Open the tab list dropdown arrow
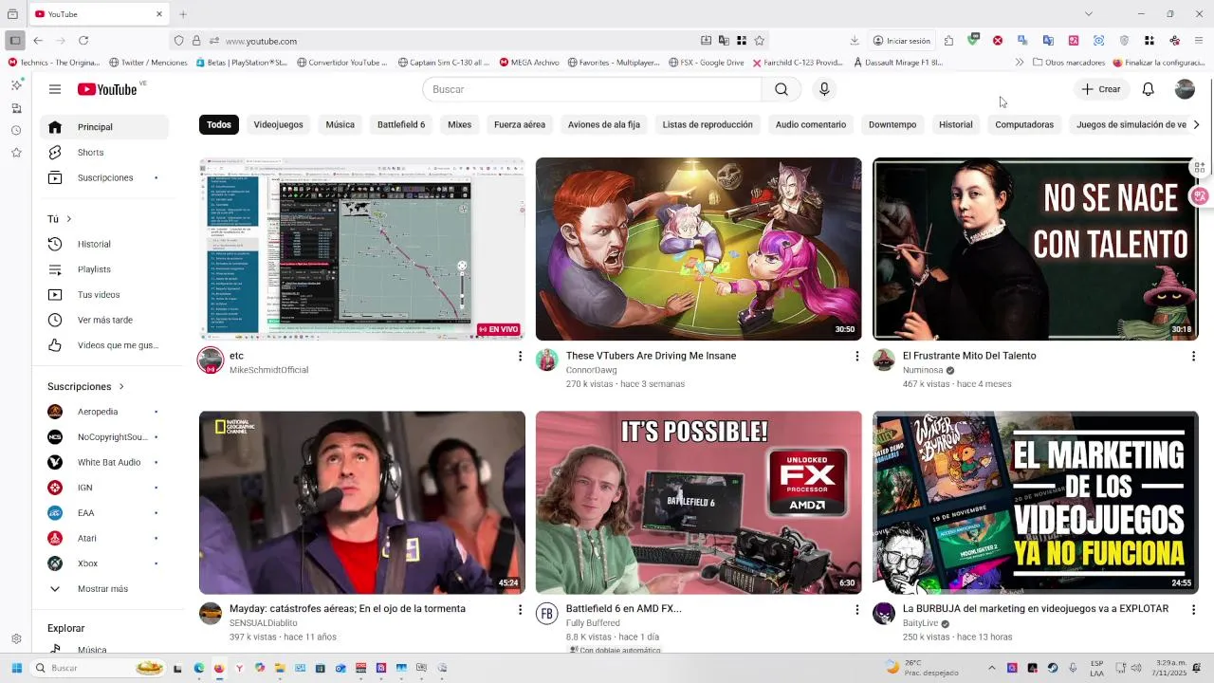 [1088, 14]
